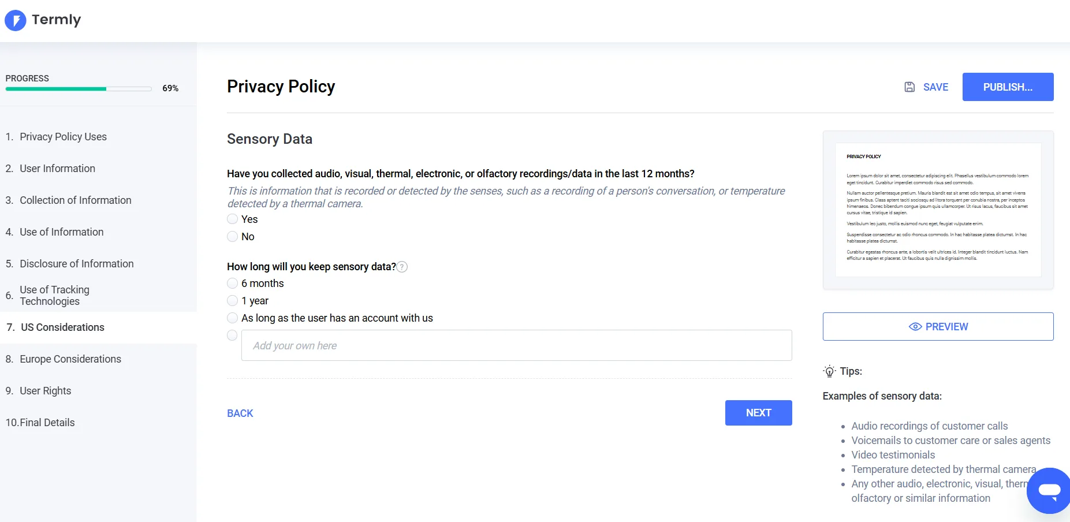Navigate to Use of Tracking Technologies
Viewport: 1070px width, 522px height.
pyautogui.click(x=55, y=296)
